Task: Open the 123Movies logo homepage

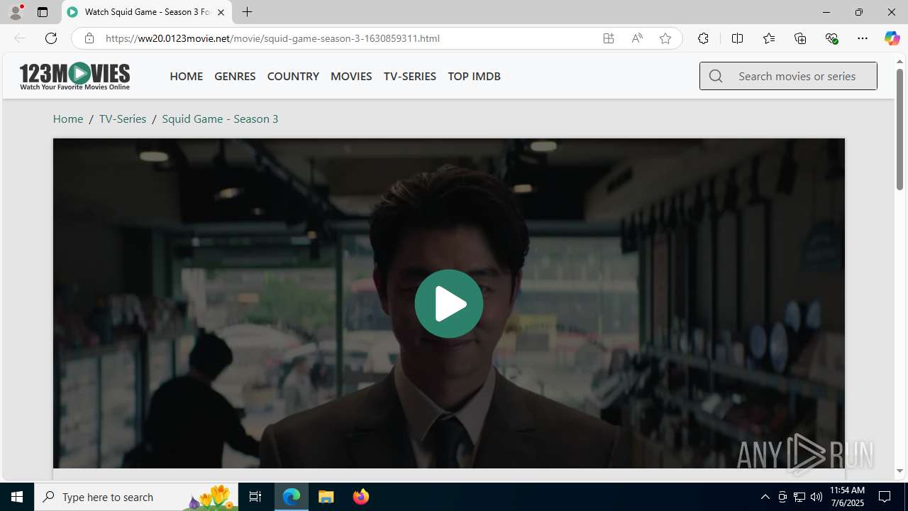Action: [74, 76]
